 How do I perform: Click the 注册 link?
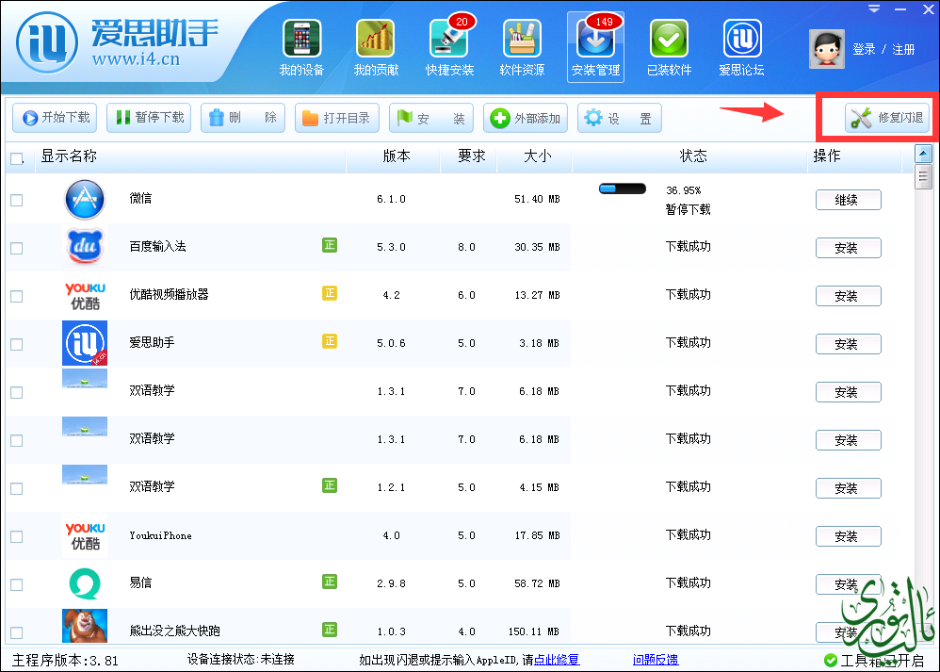(903, 49)
